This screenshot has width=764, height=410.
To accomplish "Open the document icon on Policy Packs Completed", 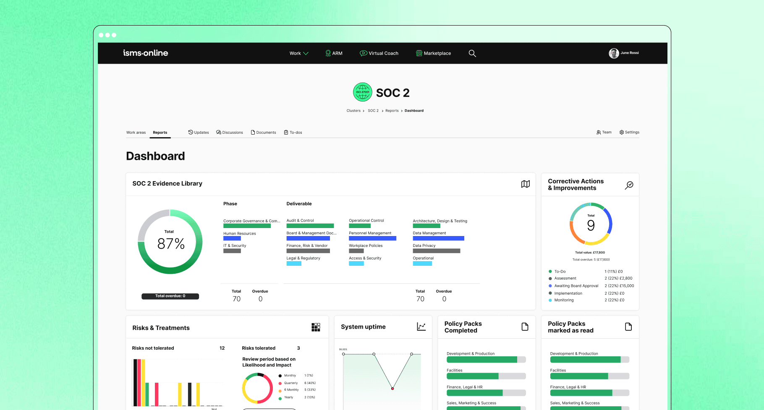I will (x=525, y=327).
